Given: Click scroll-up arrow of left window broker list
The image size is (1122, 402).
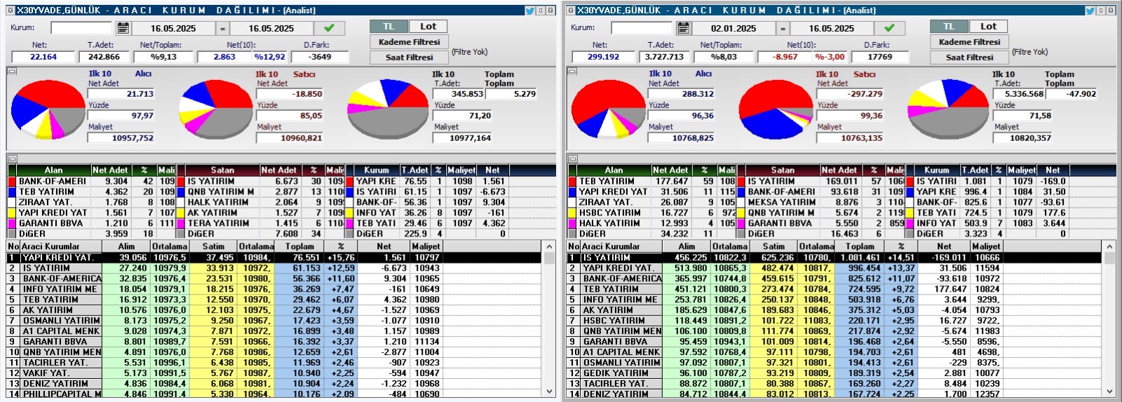Looking at the screenshot, I should pyautogui.click(x=549, y=247).
